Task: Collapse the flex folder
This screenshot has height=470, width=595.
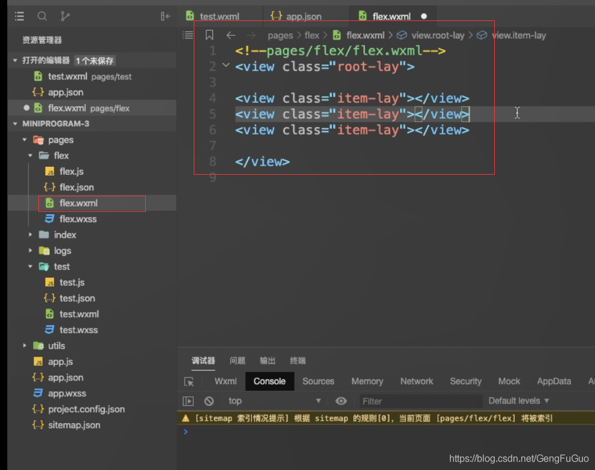Action: [31, 155]
